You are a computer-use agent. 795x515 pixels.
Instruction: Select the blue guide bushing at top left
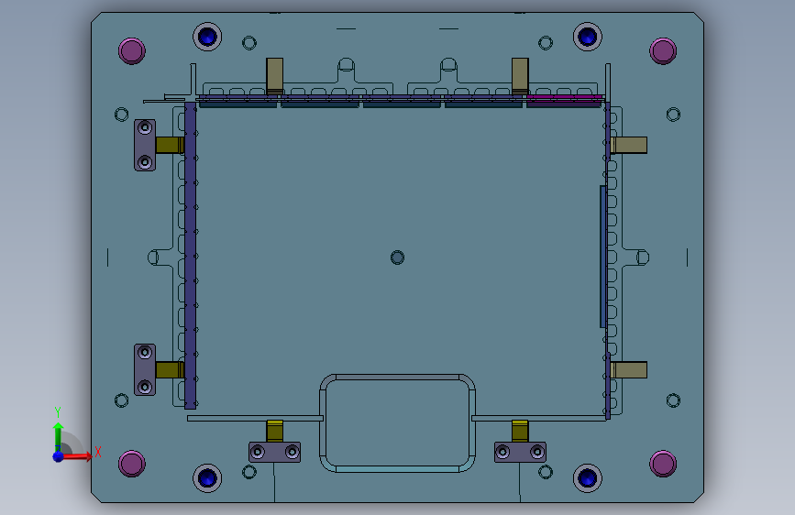[x=207, y=37]
